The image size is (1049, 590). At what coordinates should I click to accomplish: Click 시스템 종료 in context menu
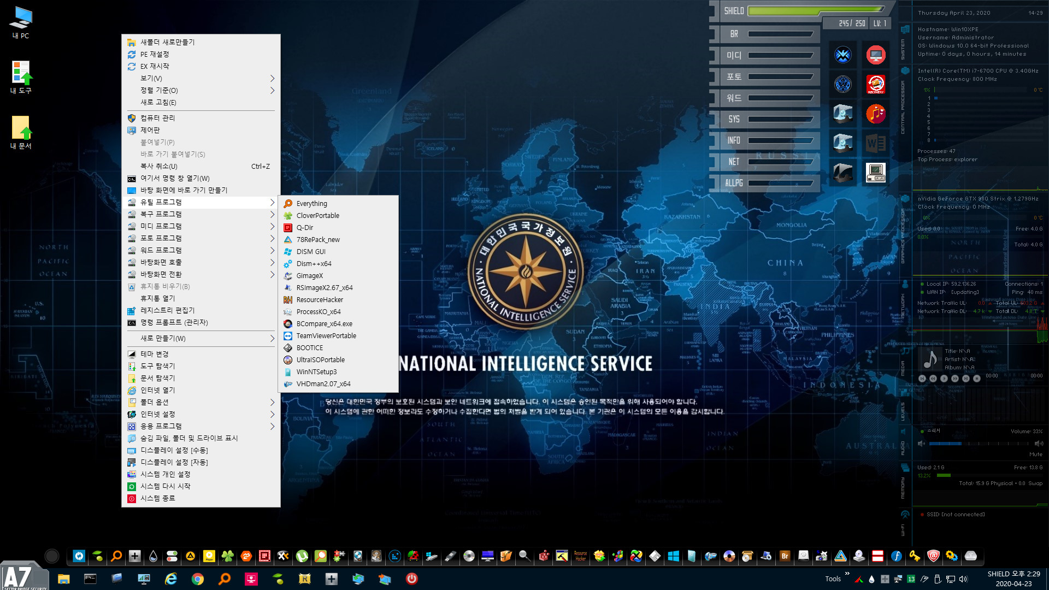201,498
